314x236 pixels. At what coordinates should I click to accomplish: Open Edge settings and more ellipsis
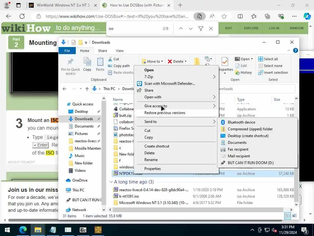pyautogui.click(x=294, y=17)
